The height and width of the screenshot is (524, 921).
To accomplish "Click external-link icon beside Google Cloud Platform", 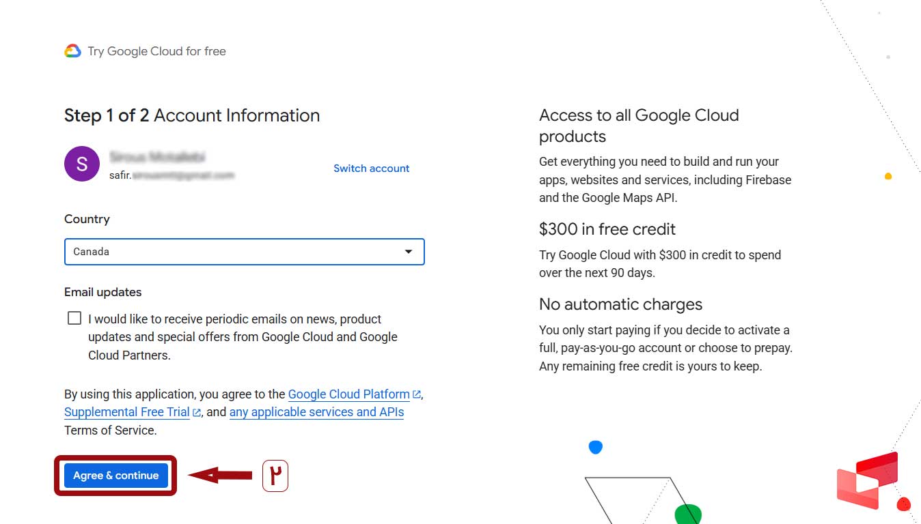I will (x=417, y=394).
